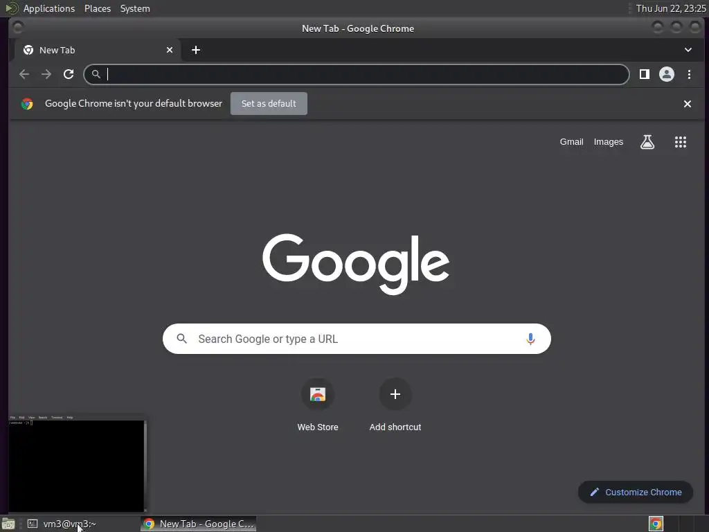
Task: Open Google apps grid
Action: click(681, 142)
